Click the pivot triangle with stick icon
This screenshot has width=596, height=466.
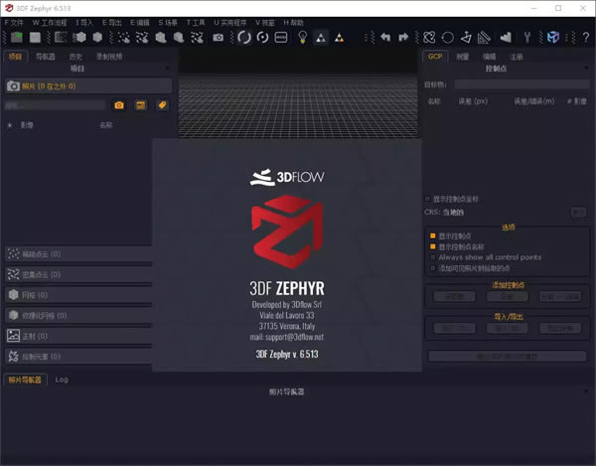tap(466, 37)
